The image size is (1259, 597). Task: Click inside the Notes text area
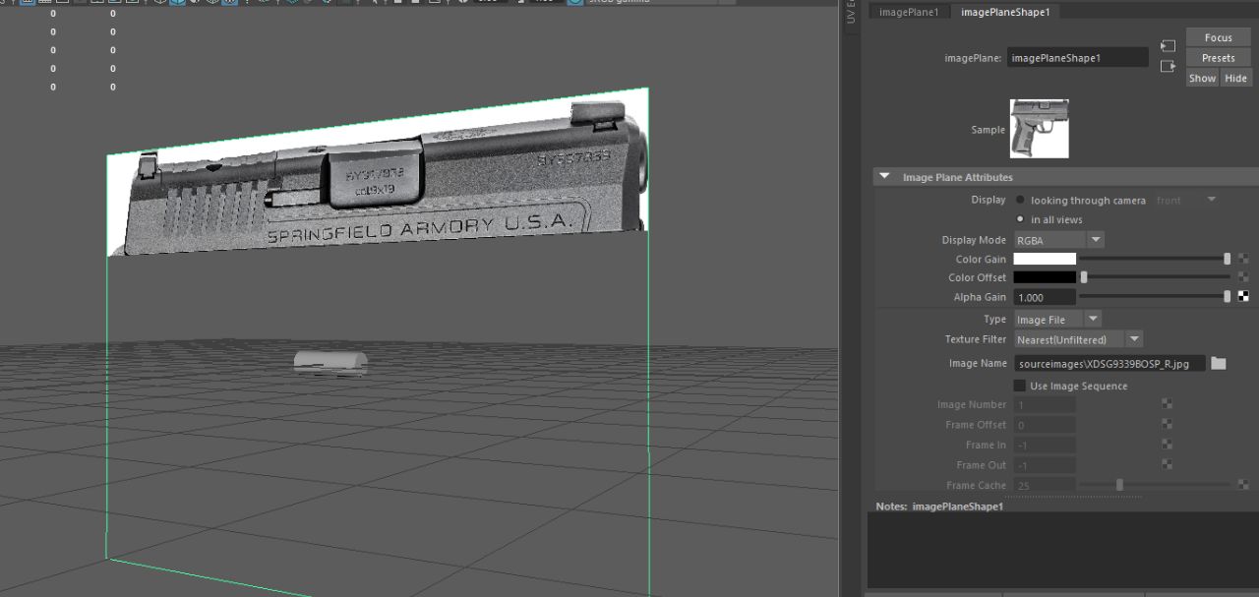click(1062, 551)
